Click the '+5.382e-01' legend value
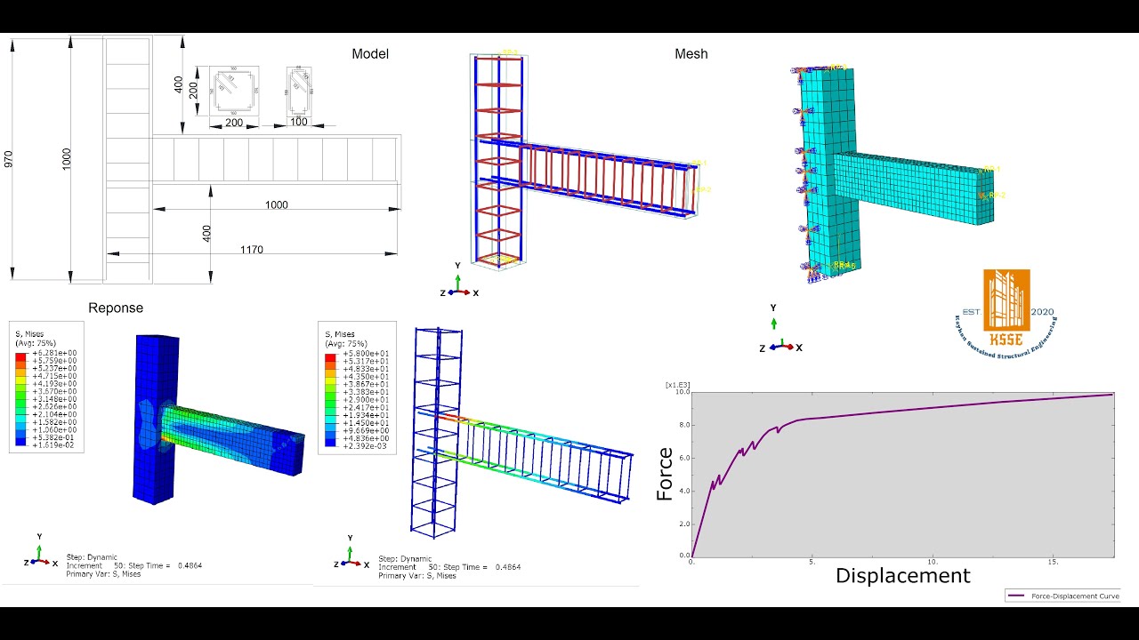 click(54, 437)
